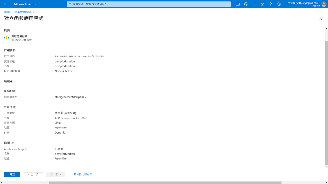
Task: Go to the 函數應用程式 breadcrumb
Action: (x=23, y=12)
